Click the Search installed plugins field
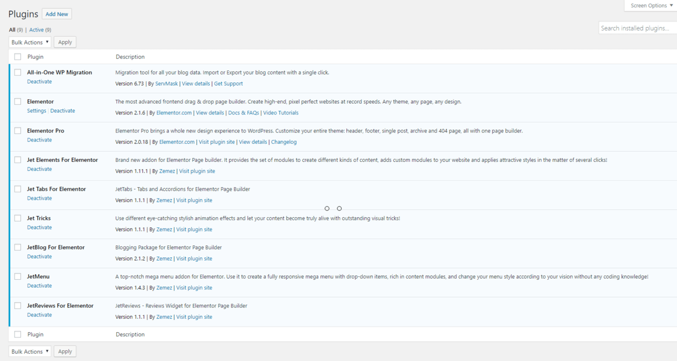Image resolution: width=677 pixels, height=361 pixels. (638, 28)
